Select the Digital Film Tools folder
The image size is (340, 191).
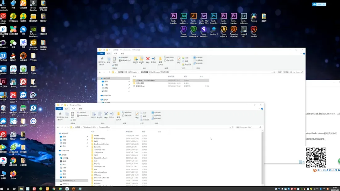click(x=100, y=158)
